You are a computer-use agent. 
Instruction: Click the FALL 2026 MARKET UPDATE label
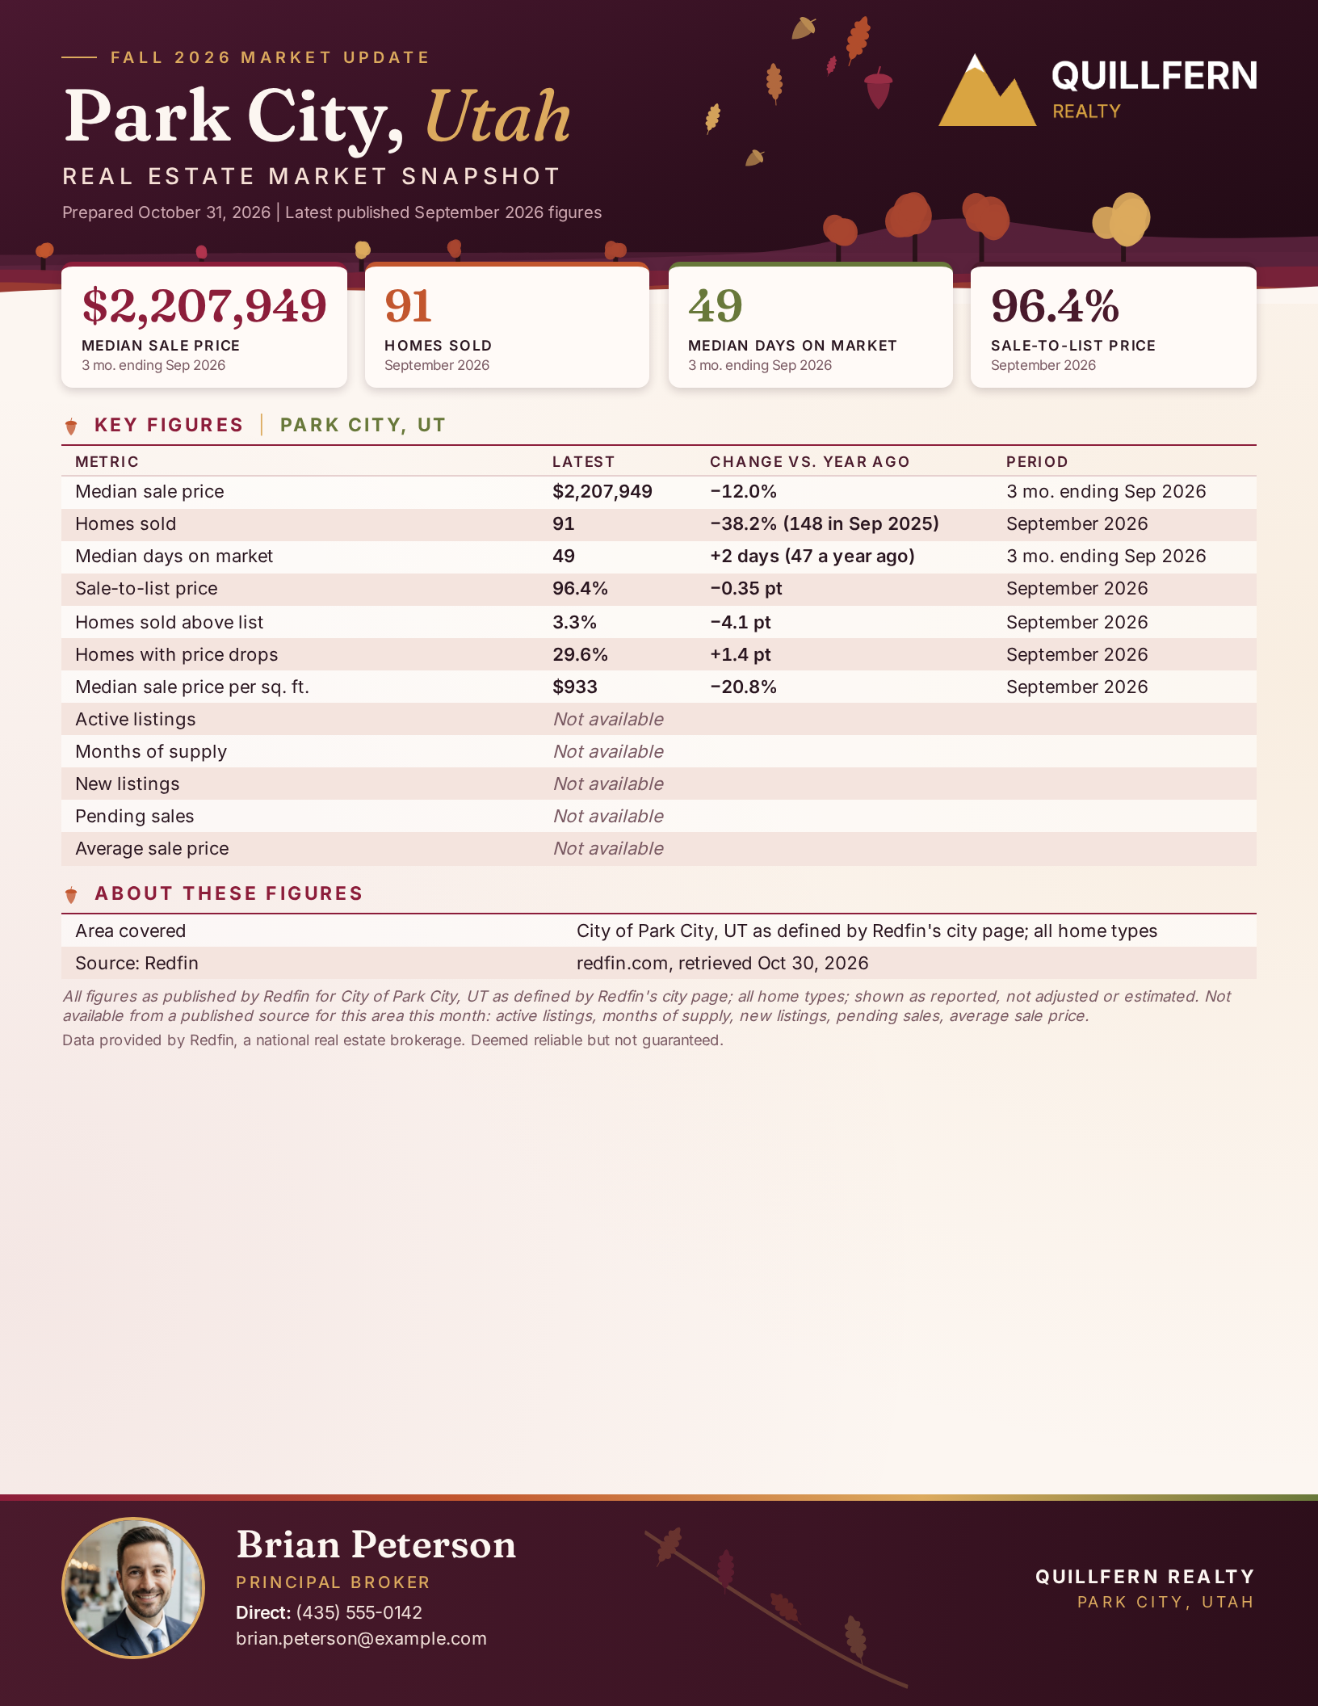[x=270, y=57]
